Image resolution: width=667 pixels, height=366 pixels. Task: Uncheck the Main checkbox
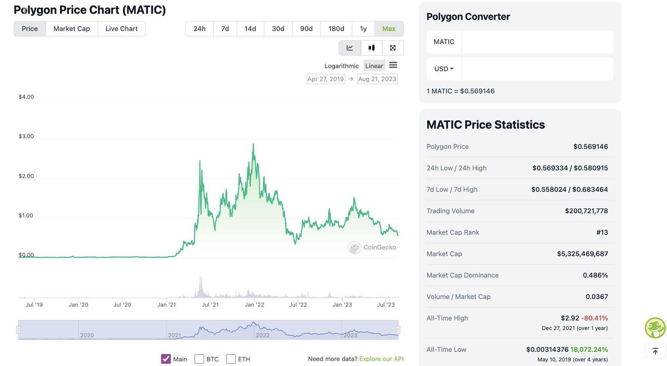165,359
